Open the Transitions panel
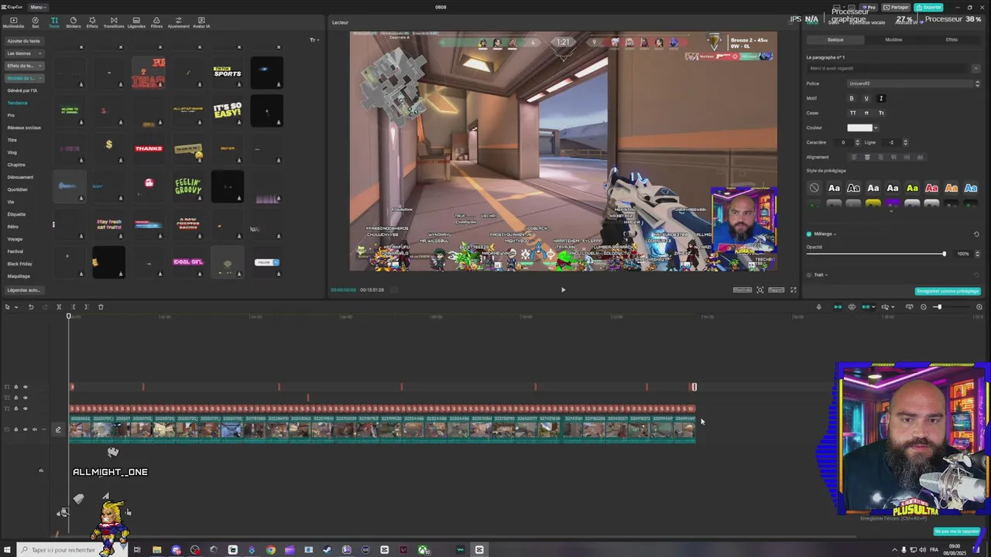This screenshot has height=557, width=991. click(114, 22)
